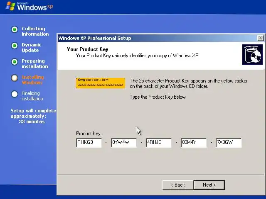
Task: Click the 'Your Product Key' heading
Action: coord(87,49)
